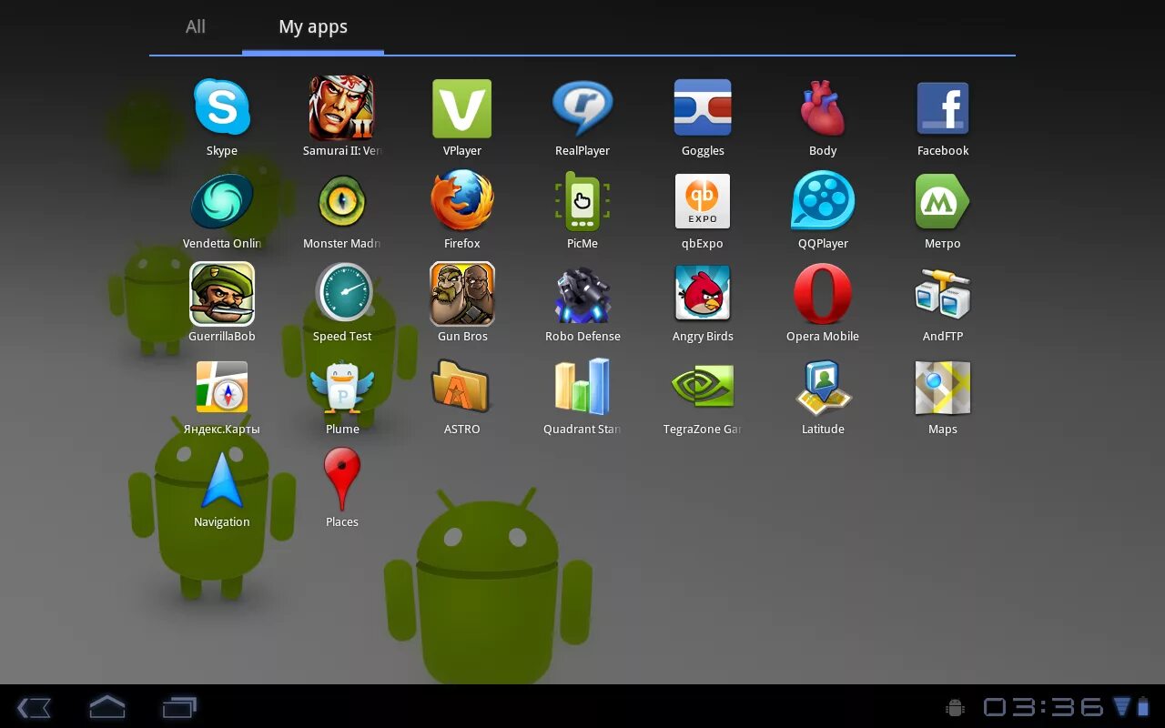This screenshot has width=1165, height=728.
Task: Open the Метро app
Action: 943,201
